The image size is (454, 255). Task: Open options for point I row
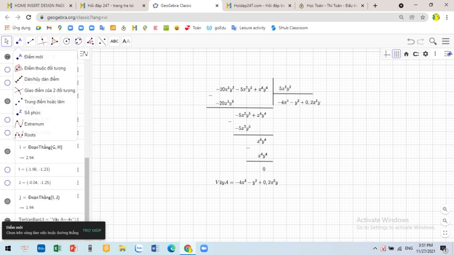tap(78, 170)
